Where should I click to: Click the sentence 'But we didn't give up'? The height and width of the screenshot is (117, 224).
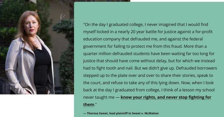click(x=155, y=68)
